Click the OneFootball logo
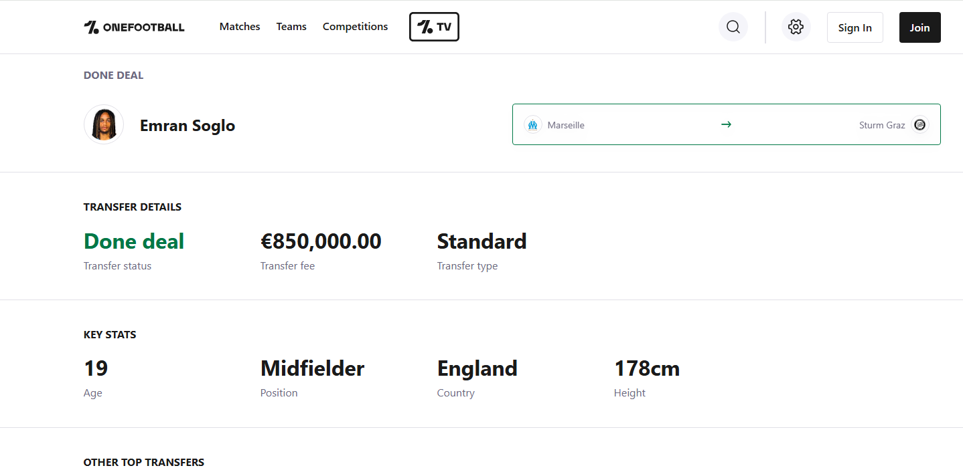This screenshot has height=470, width=963. tap(134, 27)
